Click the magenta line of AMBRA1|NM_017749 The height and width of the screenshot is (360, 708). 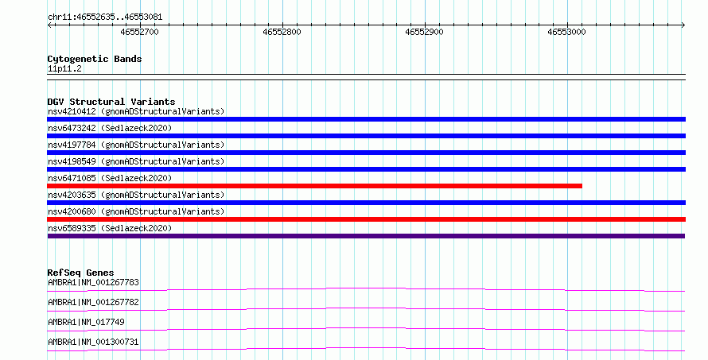coord(366,329)
